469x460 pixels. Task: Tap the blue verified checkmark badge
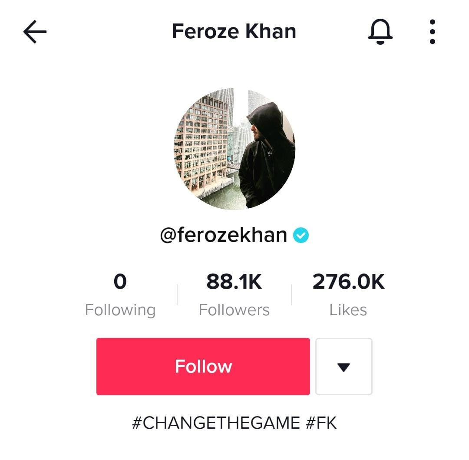point(301,235)
